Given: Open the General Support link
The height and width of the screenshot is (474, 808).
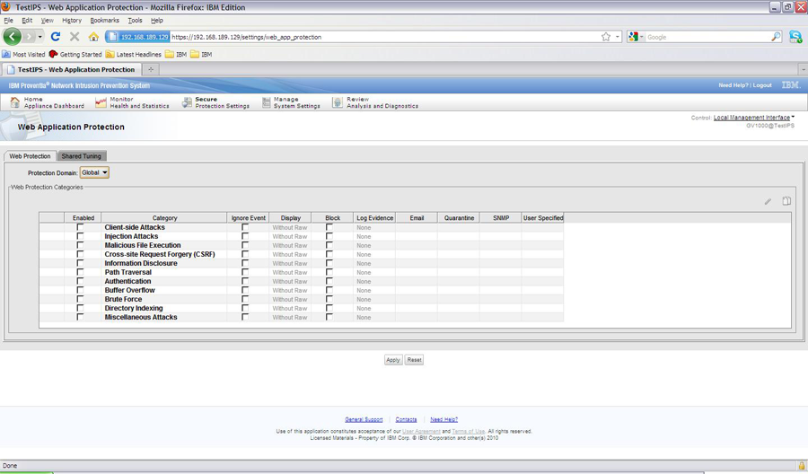Looking at the screenshot, I should pos(364,419).
